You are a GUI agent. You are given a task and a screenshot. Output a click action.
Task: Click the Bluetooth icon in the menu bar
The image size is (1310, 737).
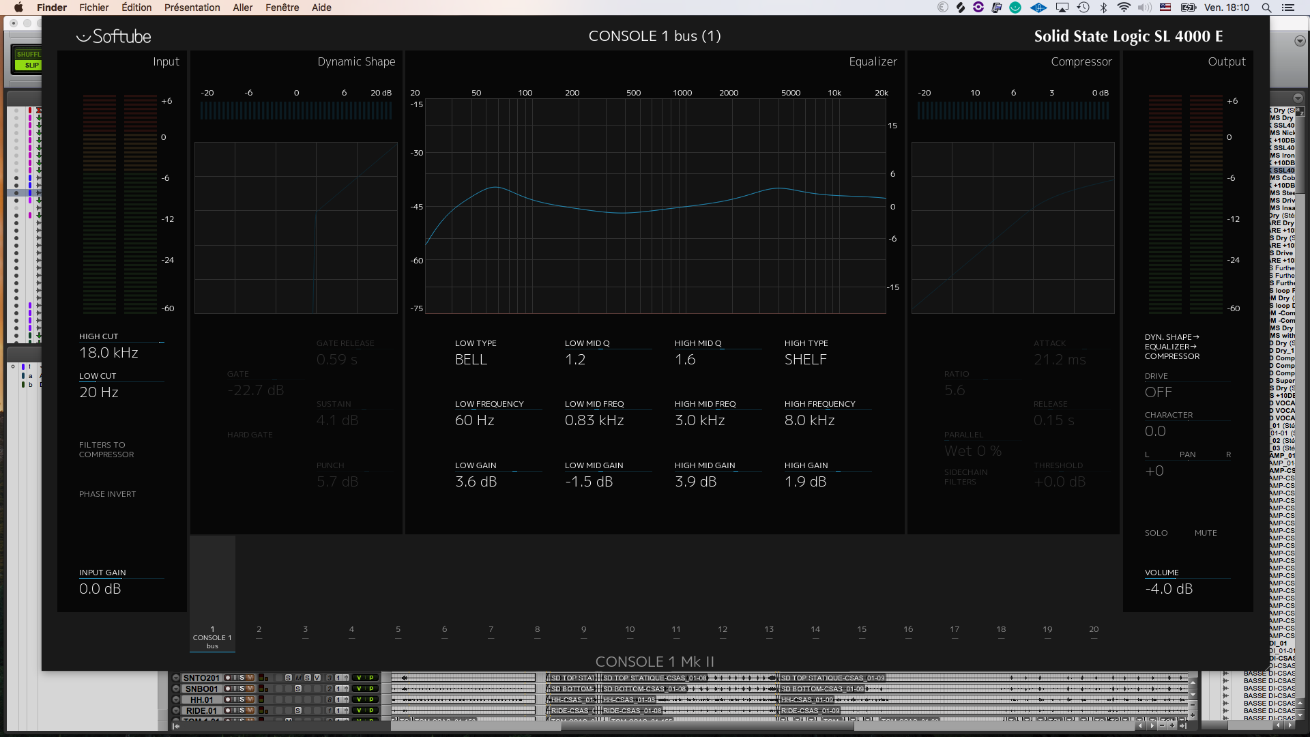[1103, 8]
